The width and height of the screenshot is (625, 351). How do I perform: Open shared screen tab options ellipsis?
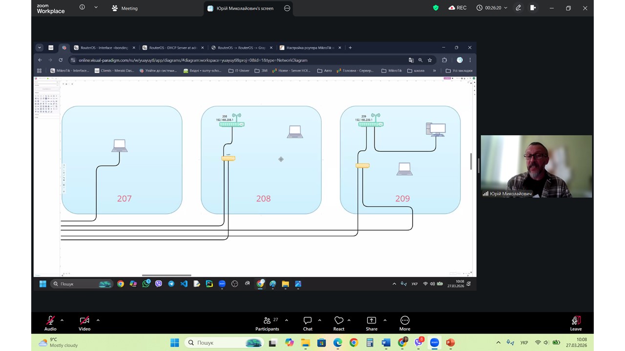tap(287, 8)
